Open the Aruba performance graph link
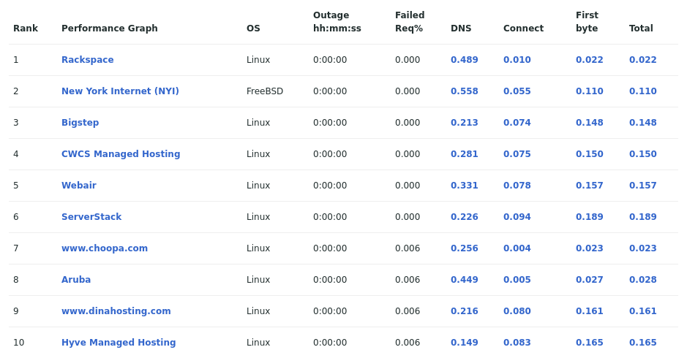The height and width of the screenshot is (358, 687). pyautogui.click(x=76, y=280)
